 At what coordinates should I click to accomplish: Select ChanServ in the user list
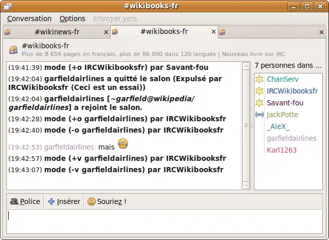click(x=282, y=79)
